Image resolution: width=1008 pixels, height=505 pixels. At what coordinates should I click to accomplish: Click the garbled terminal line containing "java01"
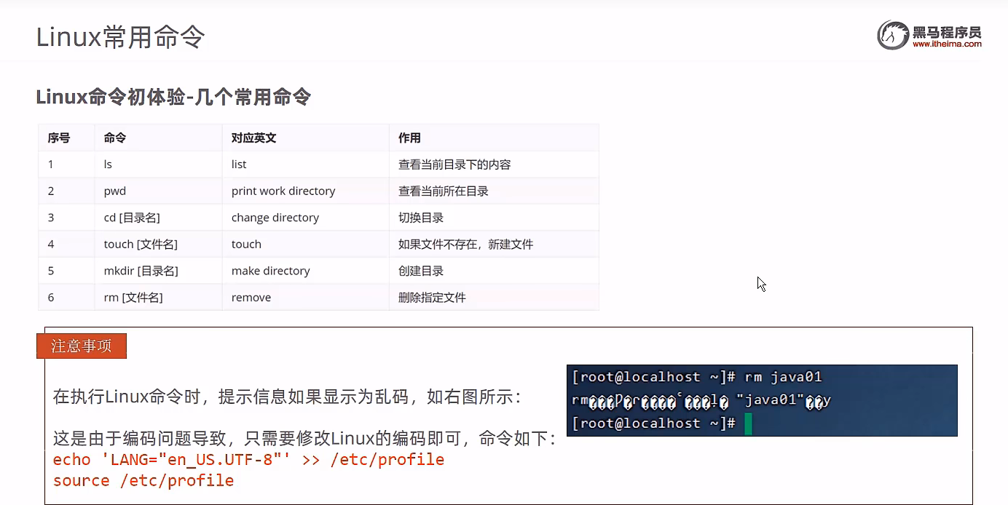[701, 400]
